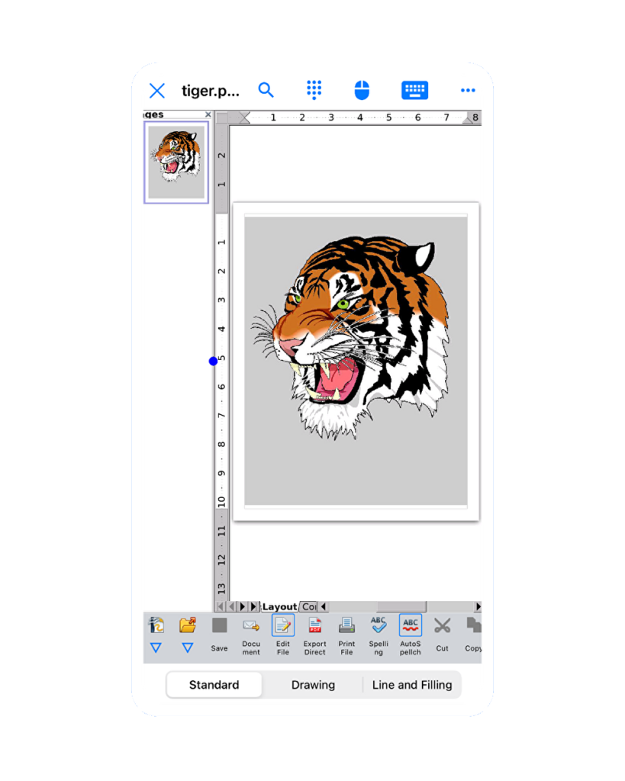Select the Layout layer tab

(279, 606)
